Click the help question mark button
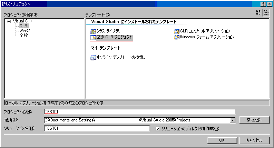Screen dimensions: 274x148 [263, 4]
